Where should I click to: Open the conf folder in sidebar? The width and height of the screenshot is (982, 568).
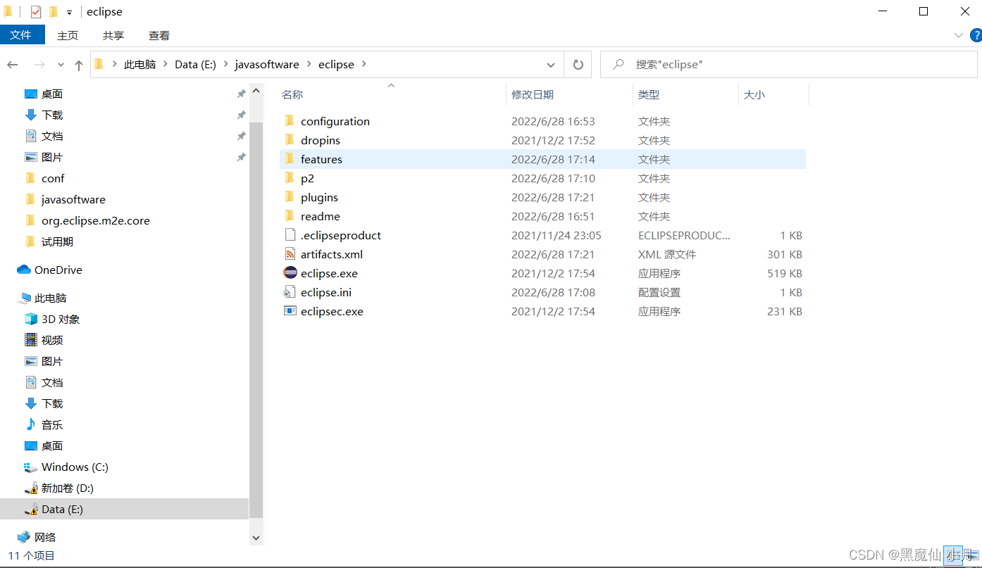tap(53, 178)
